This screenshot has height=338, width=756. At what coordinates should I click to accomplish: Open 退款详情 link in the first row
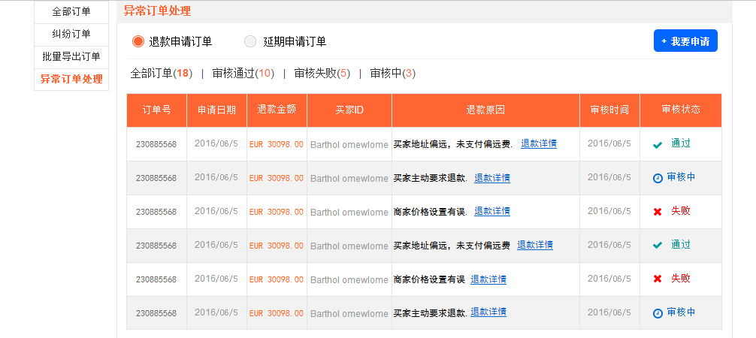pyautogui.click(x=539, y=143)
